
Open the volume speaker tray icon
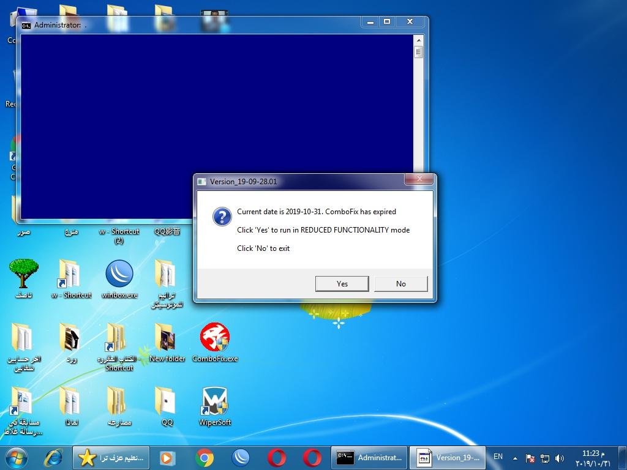pyautogui.click(x=560, y=458)
